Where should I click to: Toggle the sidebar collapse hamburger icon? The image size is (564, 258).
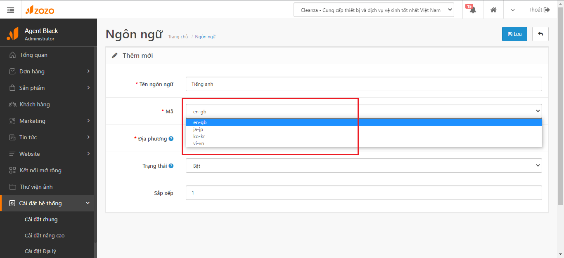10,9
